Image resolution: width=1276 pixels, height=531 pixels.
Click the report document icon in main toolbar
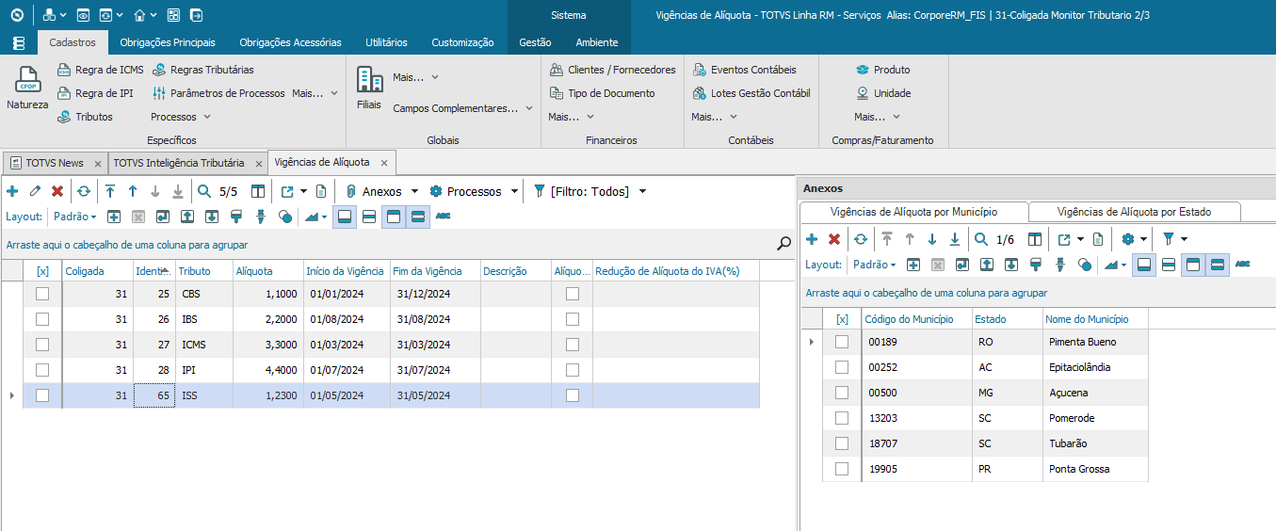click(x=321, y=191)
